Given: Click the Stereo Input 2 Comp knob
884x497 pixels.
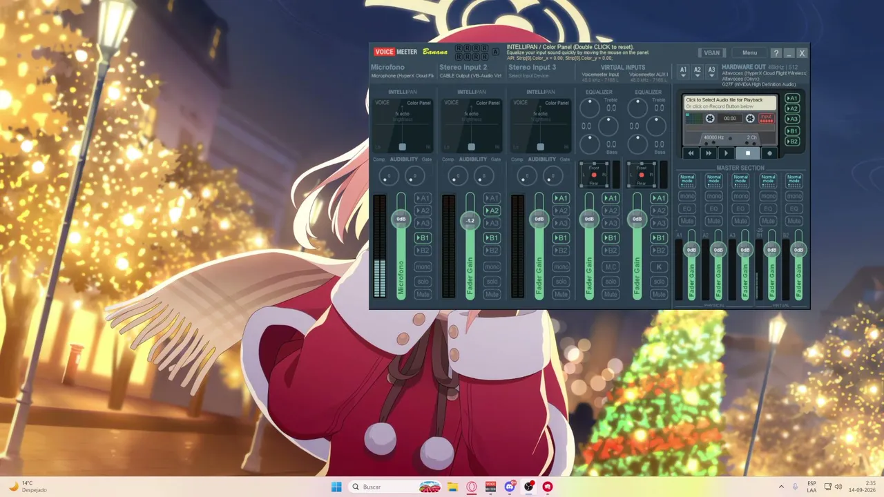Looking at the screenshot, I should 457,176.
